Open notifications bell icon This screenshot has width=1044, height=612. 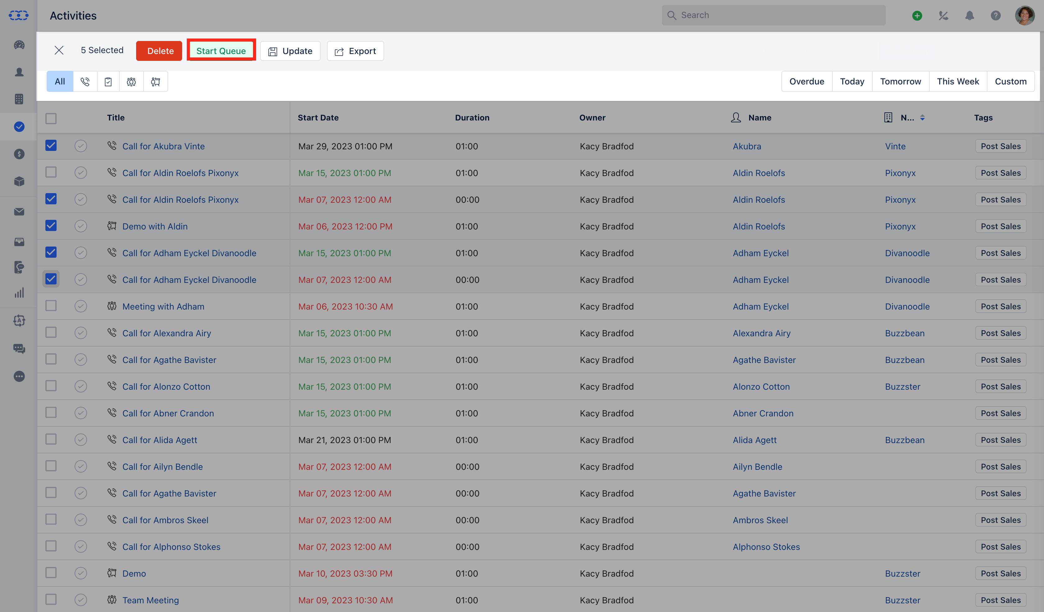tap(969, 16)
